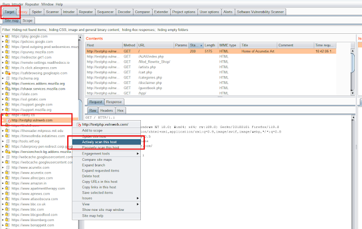Click lock icon beside https://www.atlasobscura.com
The image size is (362, 229).
pyautogui.click(x=7, y=199)
